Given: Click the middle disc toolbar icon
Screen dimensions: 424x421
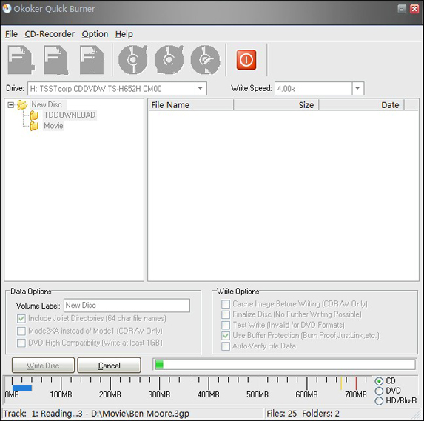Looking at the screenshot, I should [169, 60].
